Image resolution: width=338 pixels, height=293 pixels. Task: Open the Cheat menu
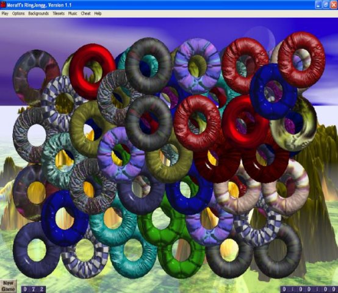(x=85, y=13)
